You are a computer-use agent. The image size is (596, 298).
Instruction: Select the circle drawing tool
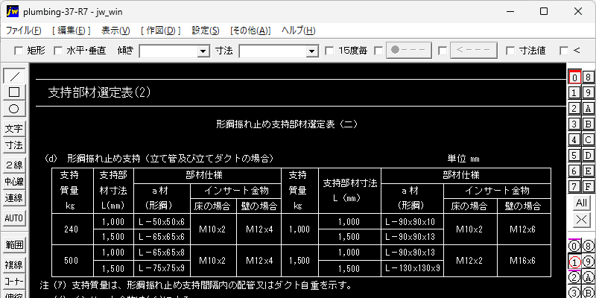click(x=14, y=109)
